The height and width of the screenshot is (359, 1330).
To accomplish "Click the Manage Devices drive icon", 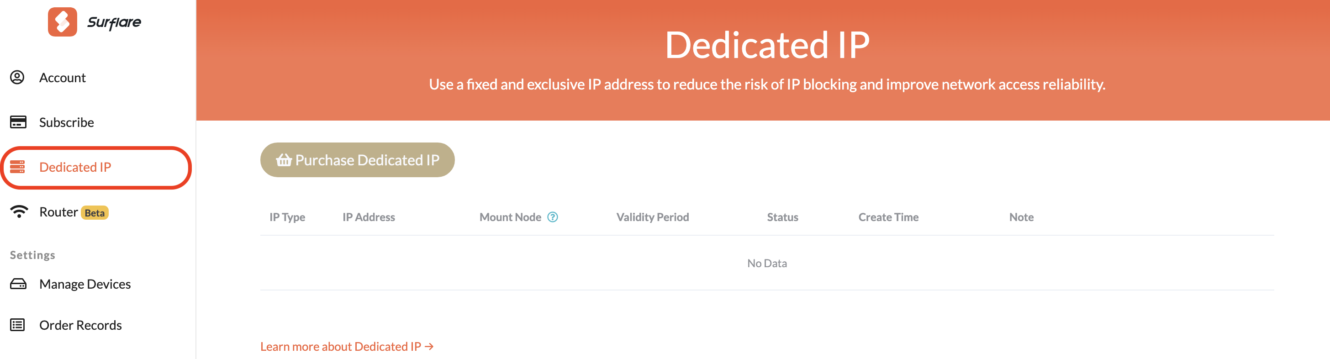I will point(18,284).
